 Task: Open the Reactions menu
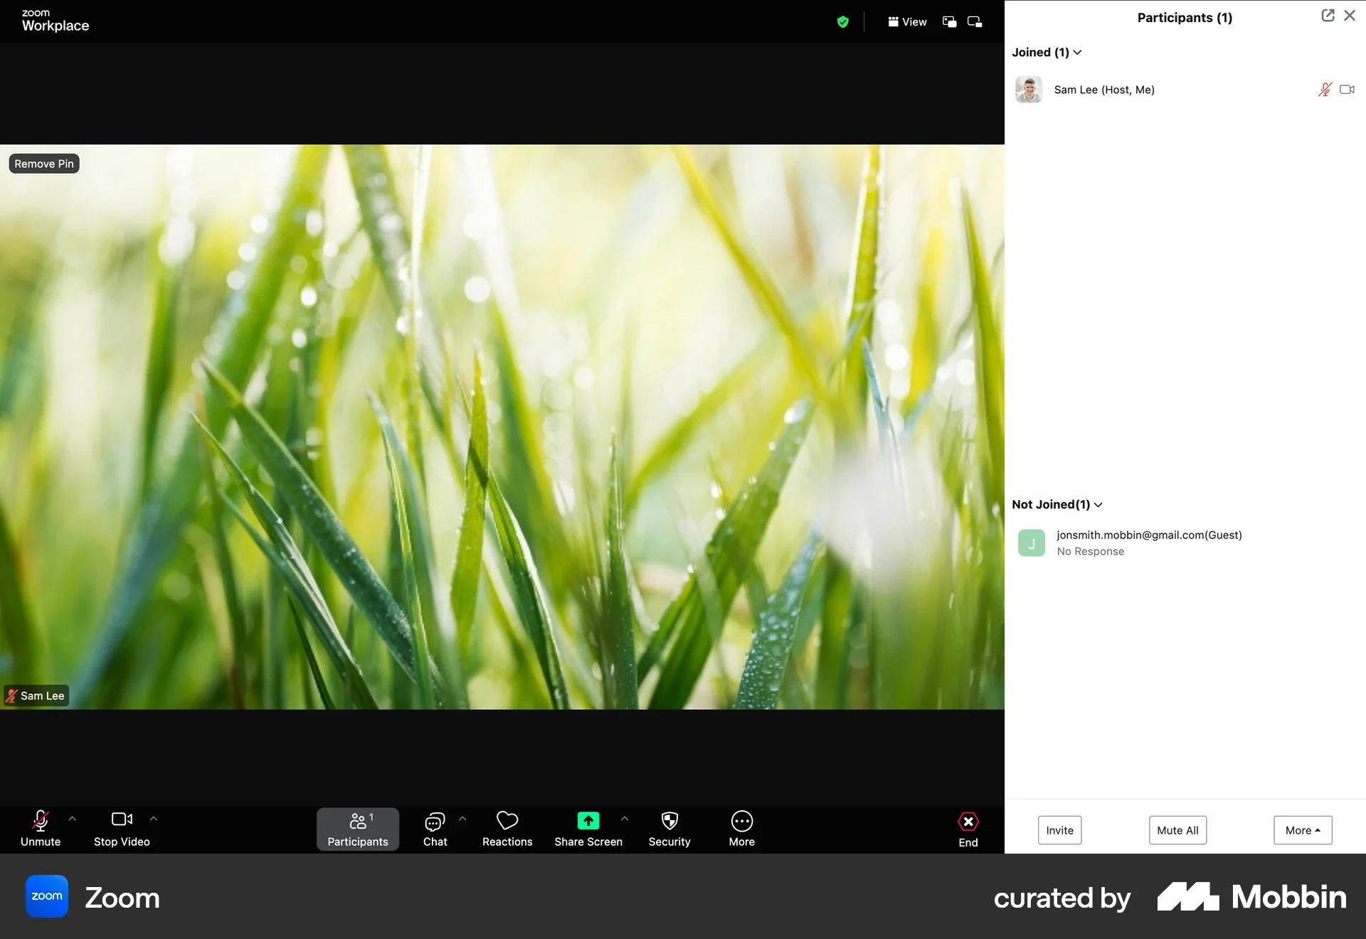tap(507, 829)
